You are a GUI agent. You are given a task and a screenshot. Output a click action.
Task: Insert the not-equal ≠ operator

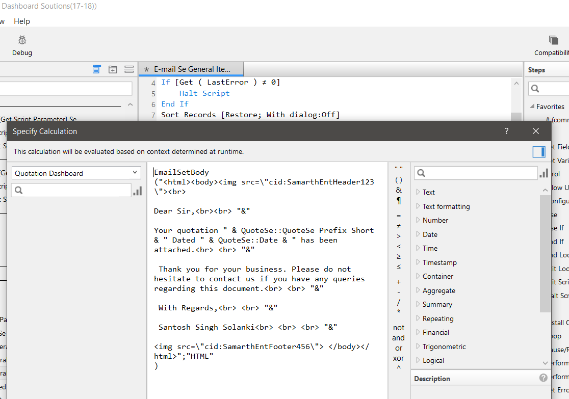click(399, 226)
